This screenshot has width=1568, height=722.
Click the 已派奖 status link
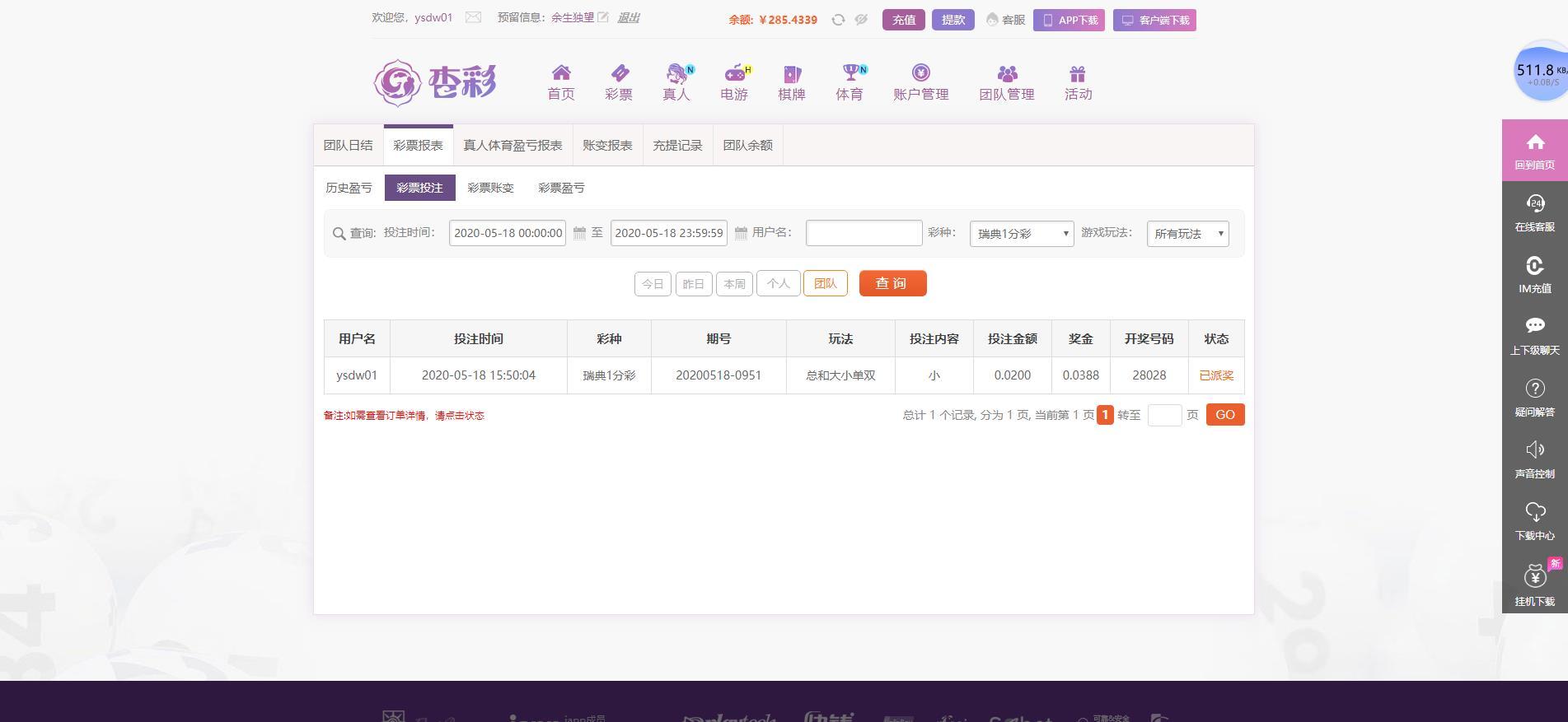point(1216,375)
